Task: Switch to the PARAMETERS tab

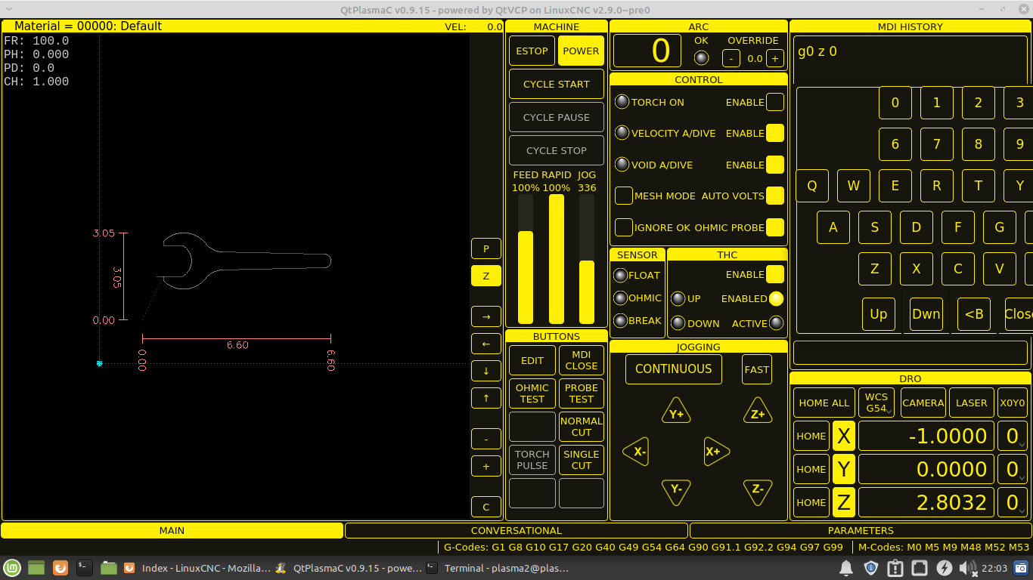Action: point(861,530)
